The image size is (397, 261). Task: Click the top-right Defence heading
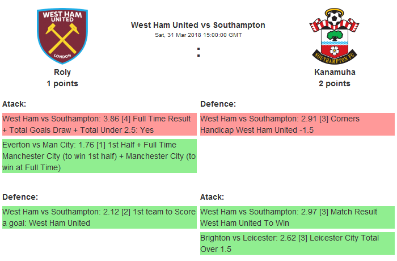pyautogui.click(x=218, y=104)
